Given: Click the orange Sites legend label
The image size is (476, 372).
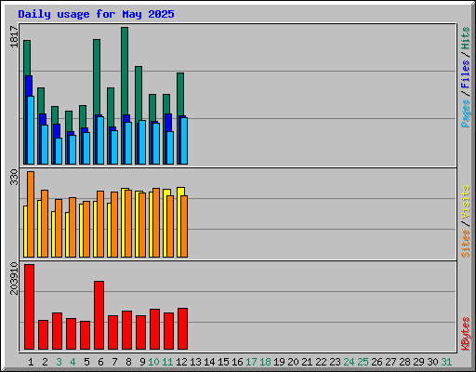Looking at the screenshot, I should pyautogui.click(x=466, y=244).
